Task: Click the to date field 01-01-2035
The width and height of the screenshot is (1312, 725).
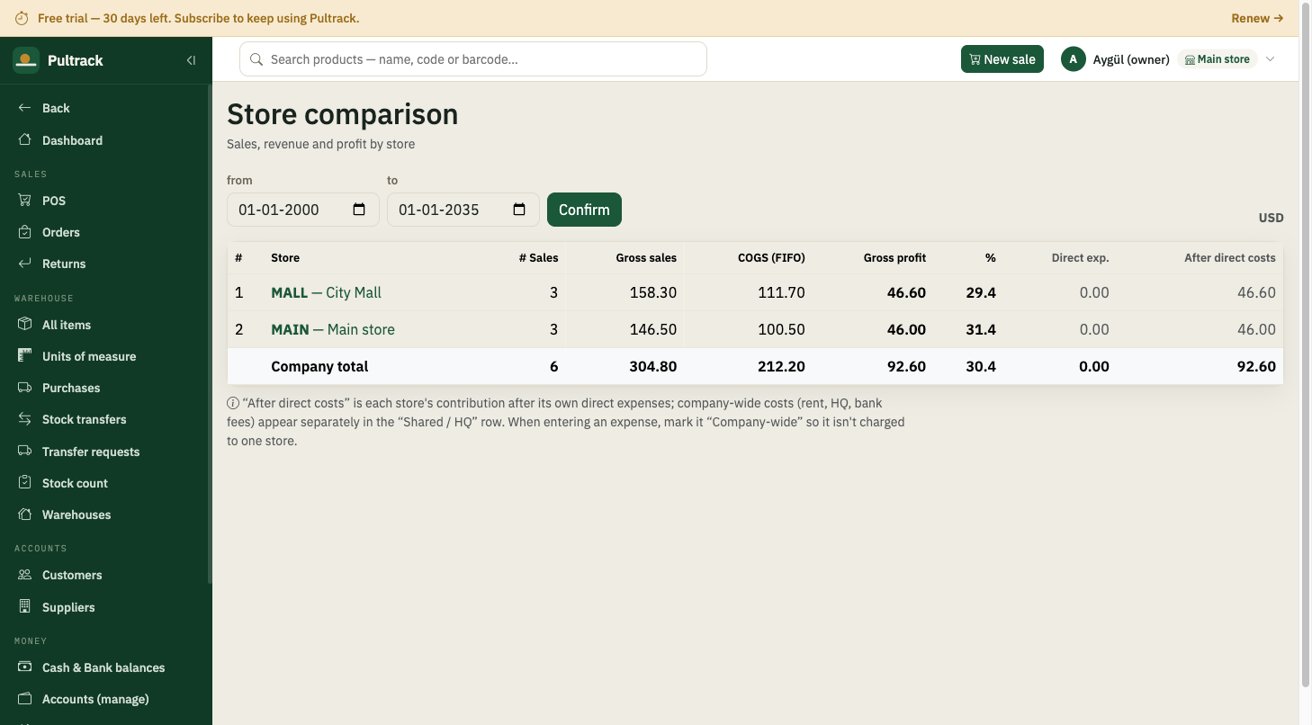Action: click(463, 210)
